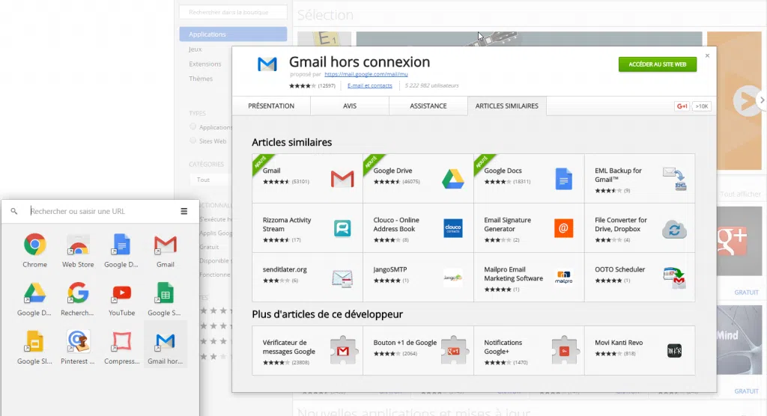Screen dimensions: 767x416
Task: Open Clouco Online Address Book card
Action: pos(418,227)
